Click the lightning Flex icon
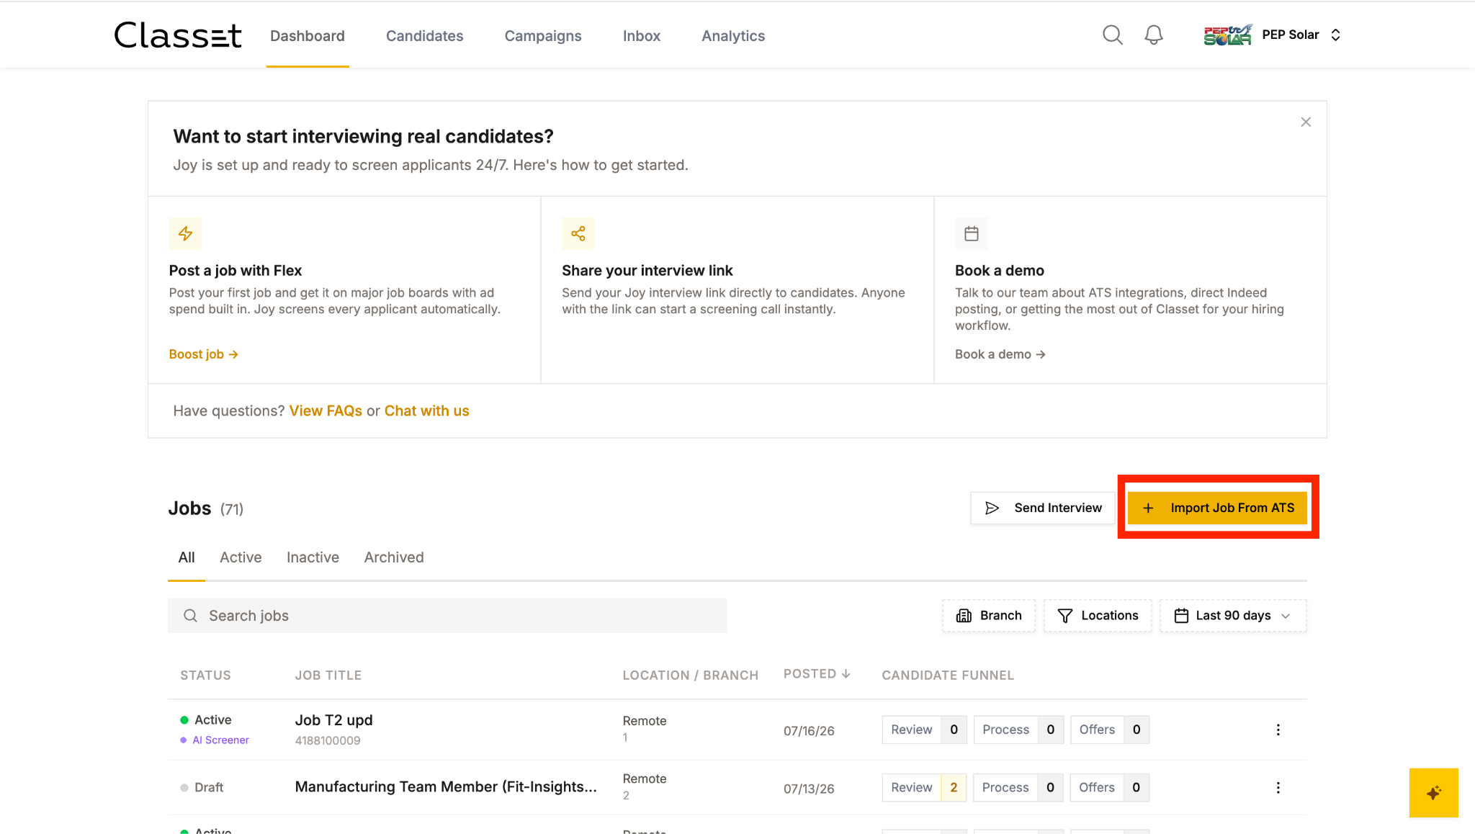Screen dimensions: 1475x834 [x=185, y=233]
